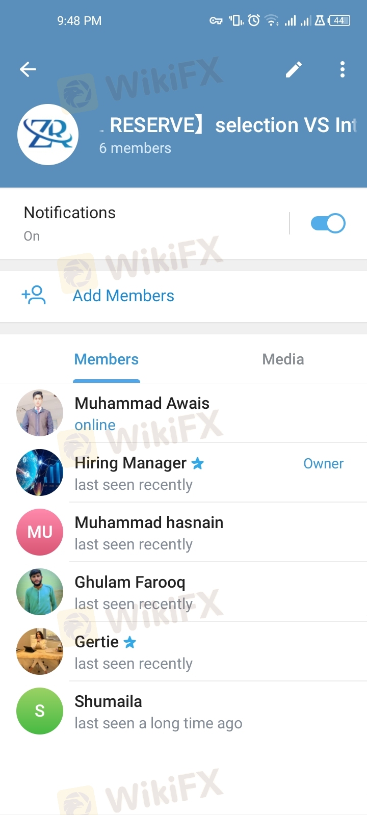The width and height of the screenshot is (367, 815).
Task: Tap the Owner label
Action: [x=323, y=463]
